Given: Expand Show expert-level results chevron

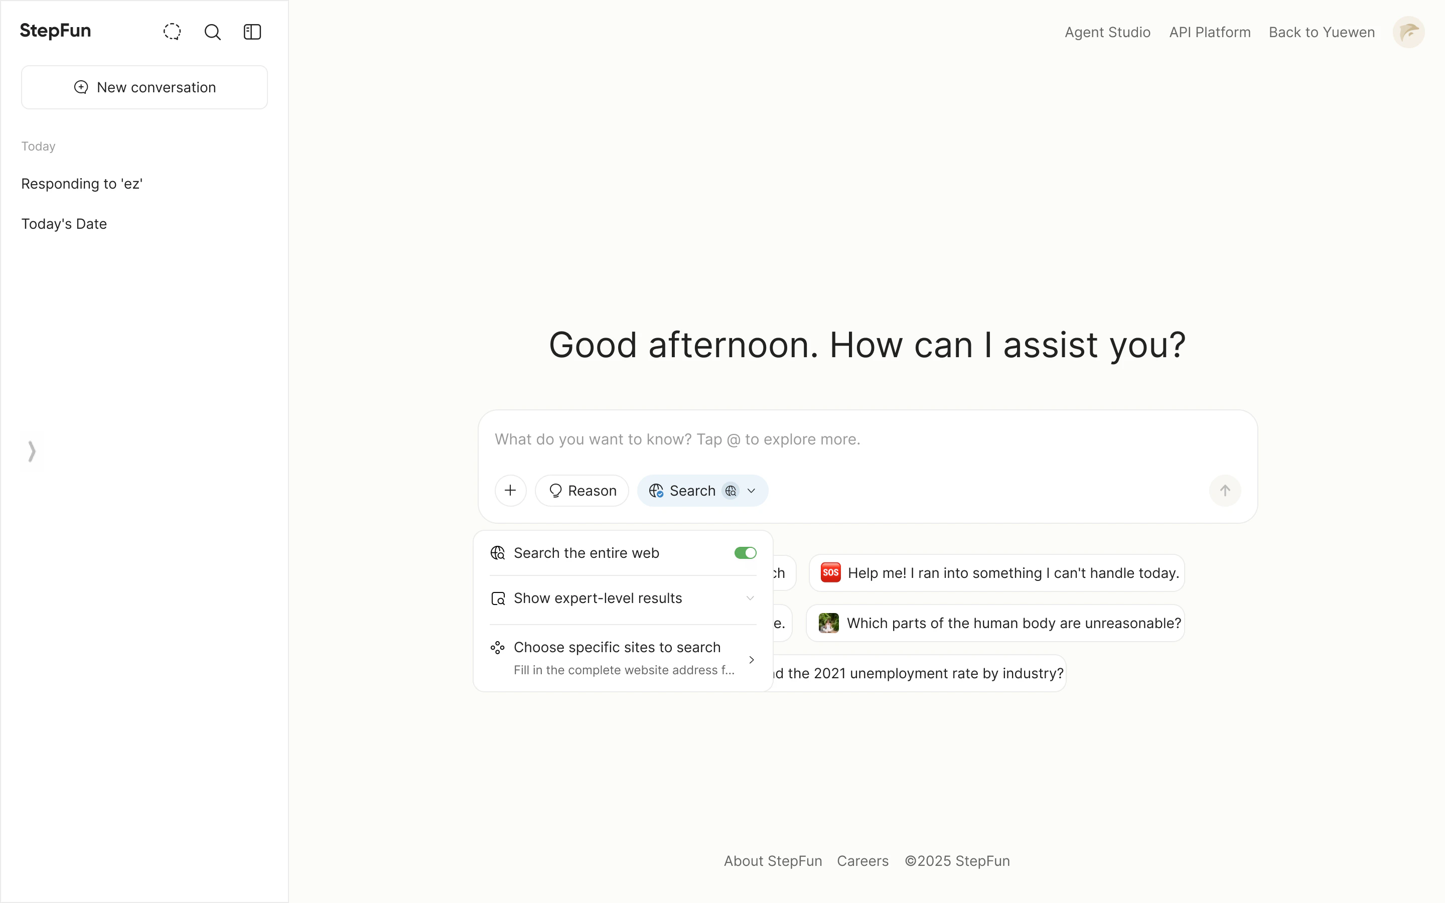Looking at the screenshot, I should [750, 598].
